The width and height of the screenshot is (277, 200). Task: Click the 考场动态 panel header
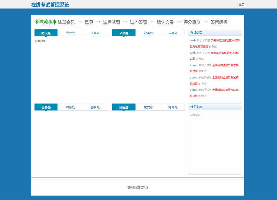[197, 32]
